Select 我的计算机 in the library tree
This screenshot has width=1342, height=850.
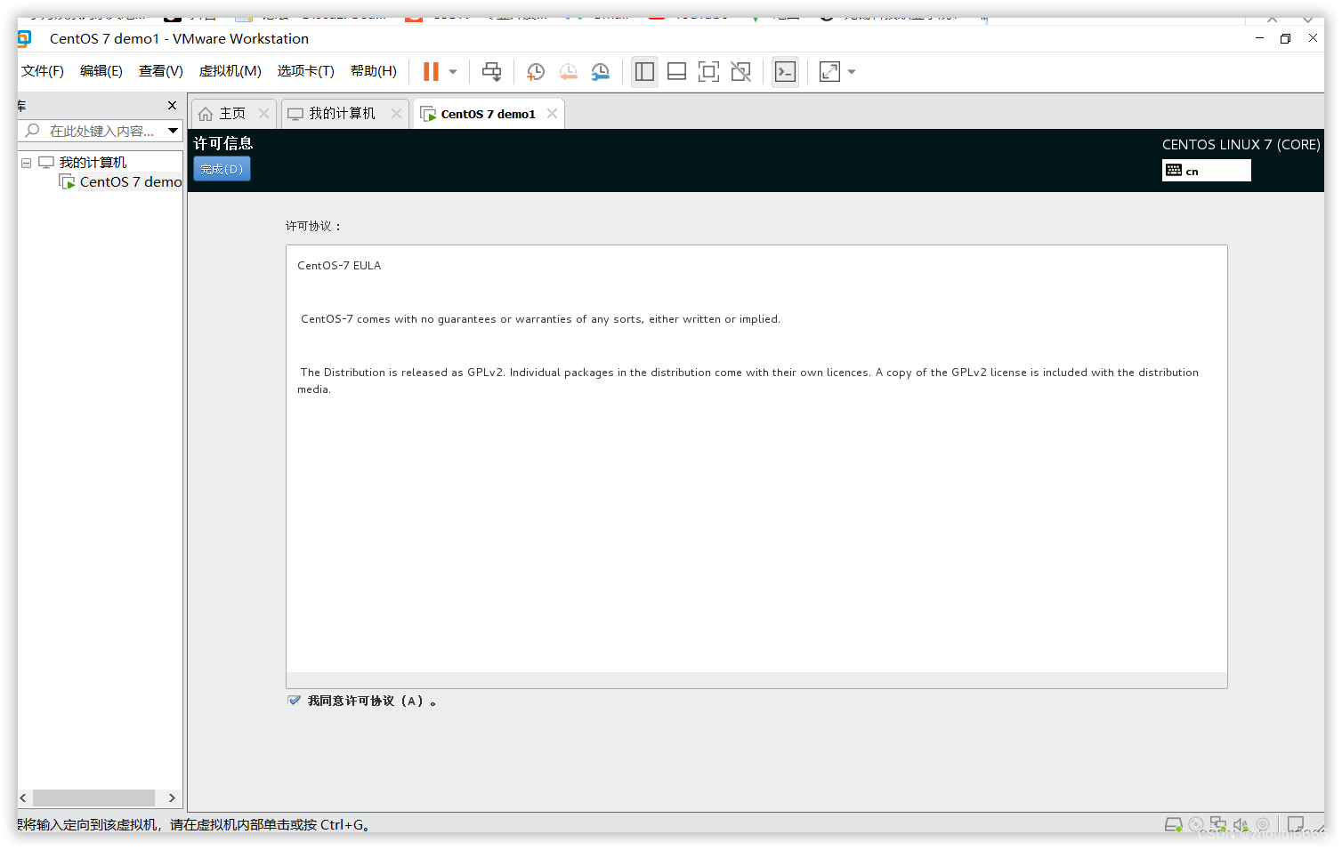93,163
